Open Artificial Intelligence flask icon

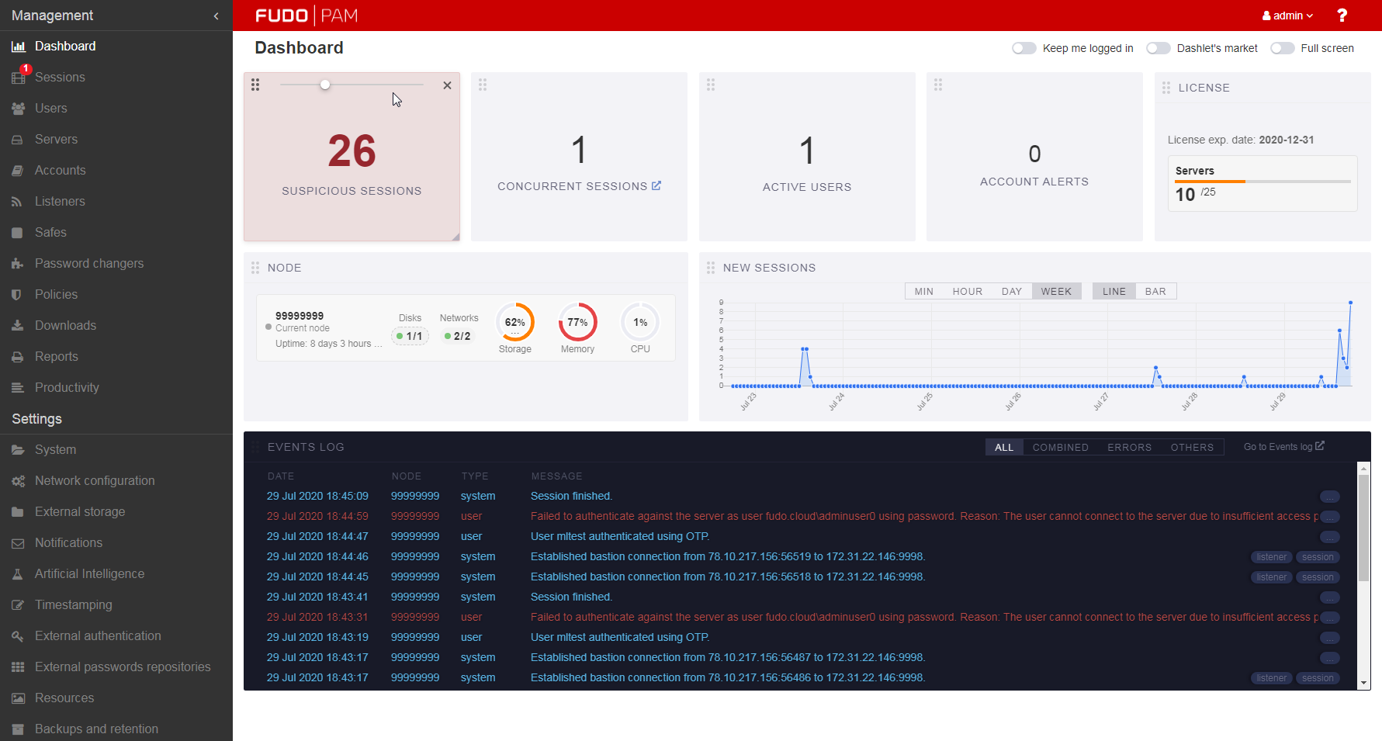(18, 574)
